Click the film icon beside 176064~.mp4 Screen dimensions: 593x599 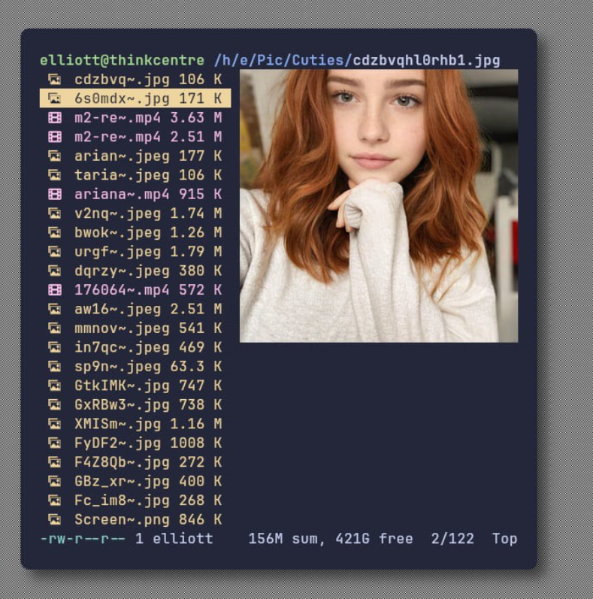(x=55, y=290)
